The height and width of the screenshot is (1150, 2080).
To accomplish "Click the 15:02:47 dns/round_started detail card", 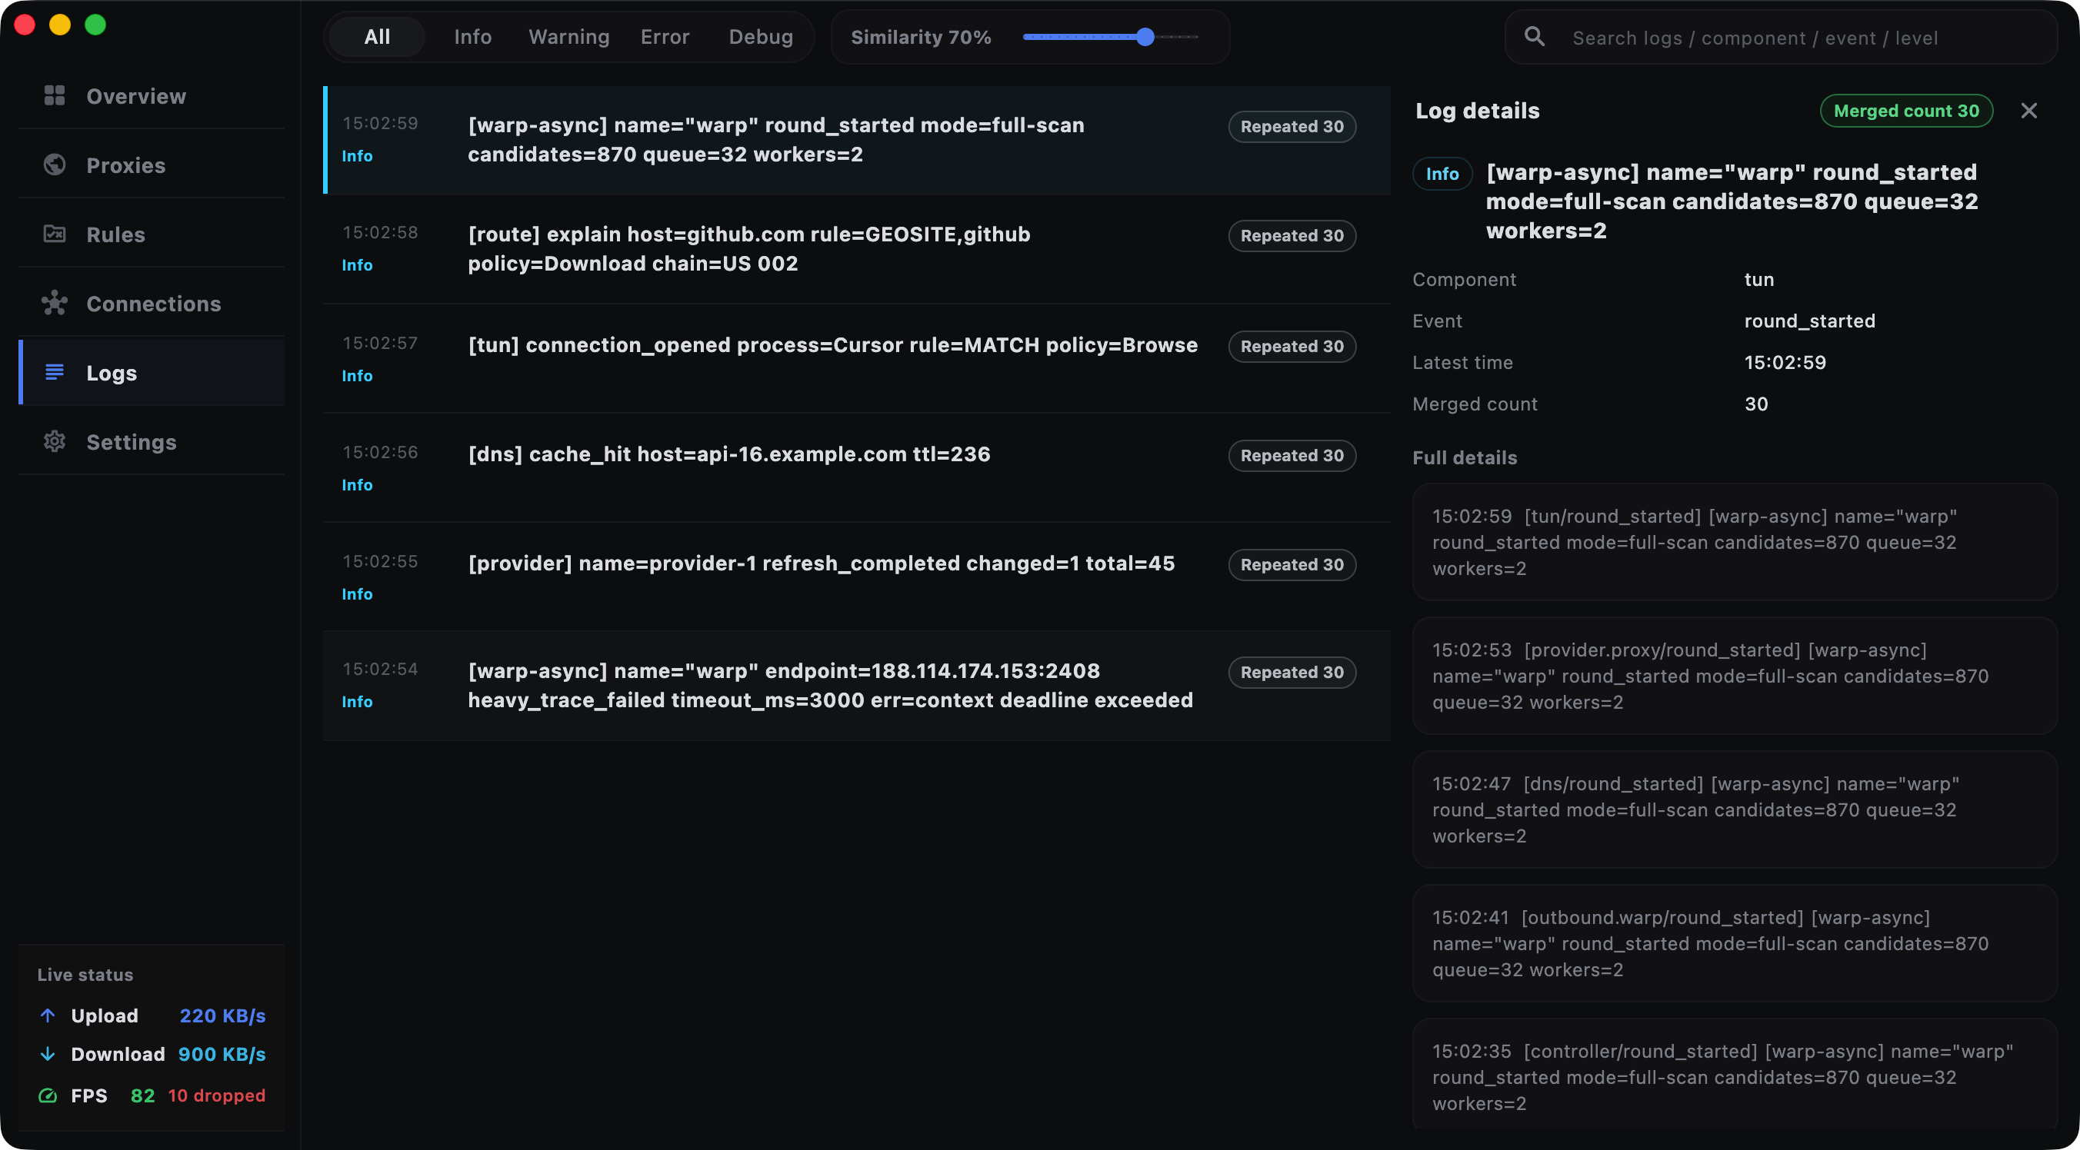I will coord(1734,809).
